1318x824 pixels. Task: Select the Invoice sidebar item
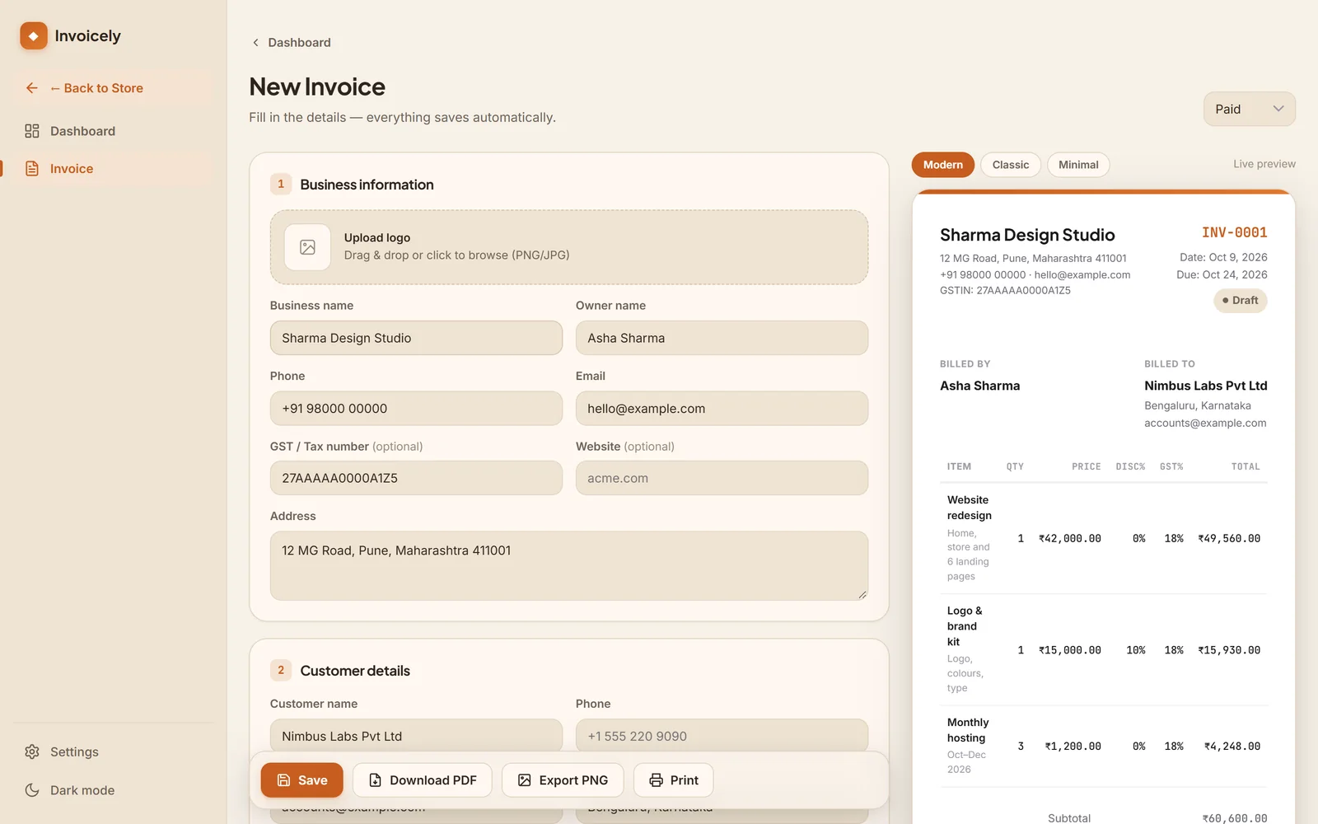click(x=113, y=169)
